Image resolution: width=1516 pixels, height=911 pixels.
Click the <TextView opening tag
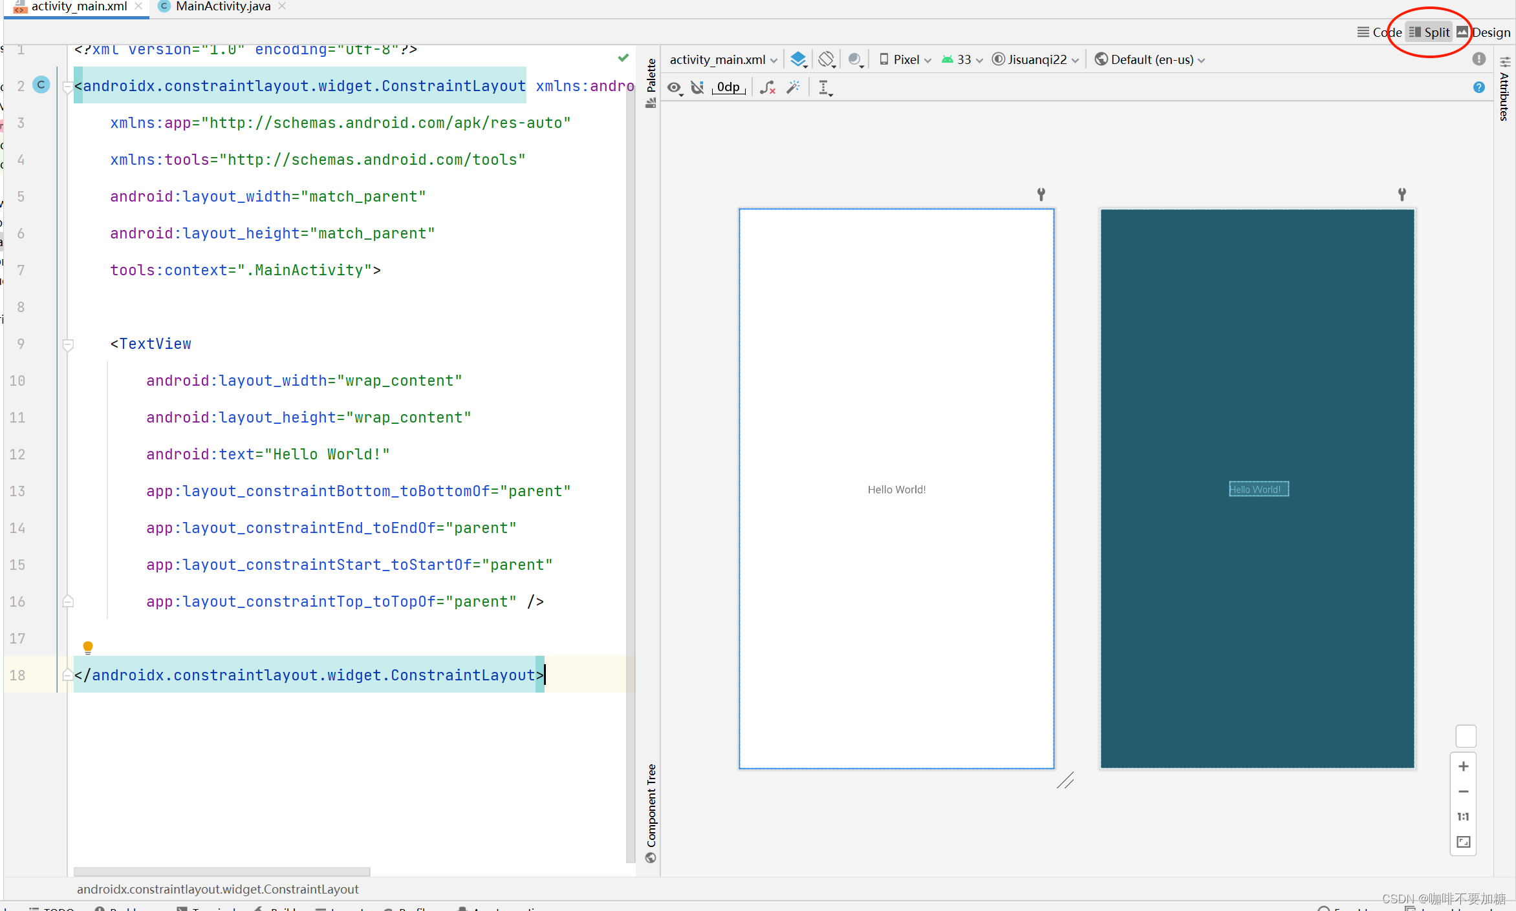click(151, 344)
